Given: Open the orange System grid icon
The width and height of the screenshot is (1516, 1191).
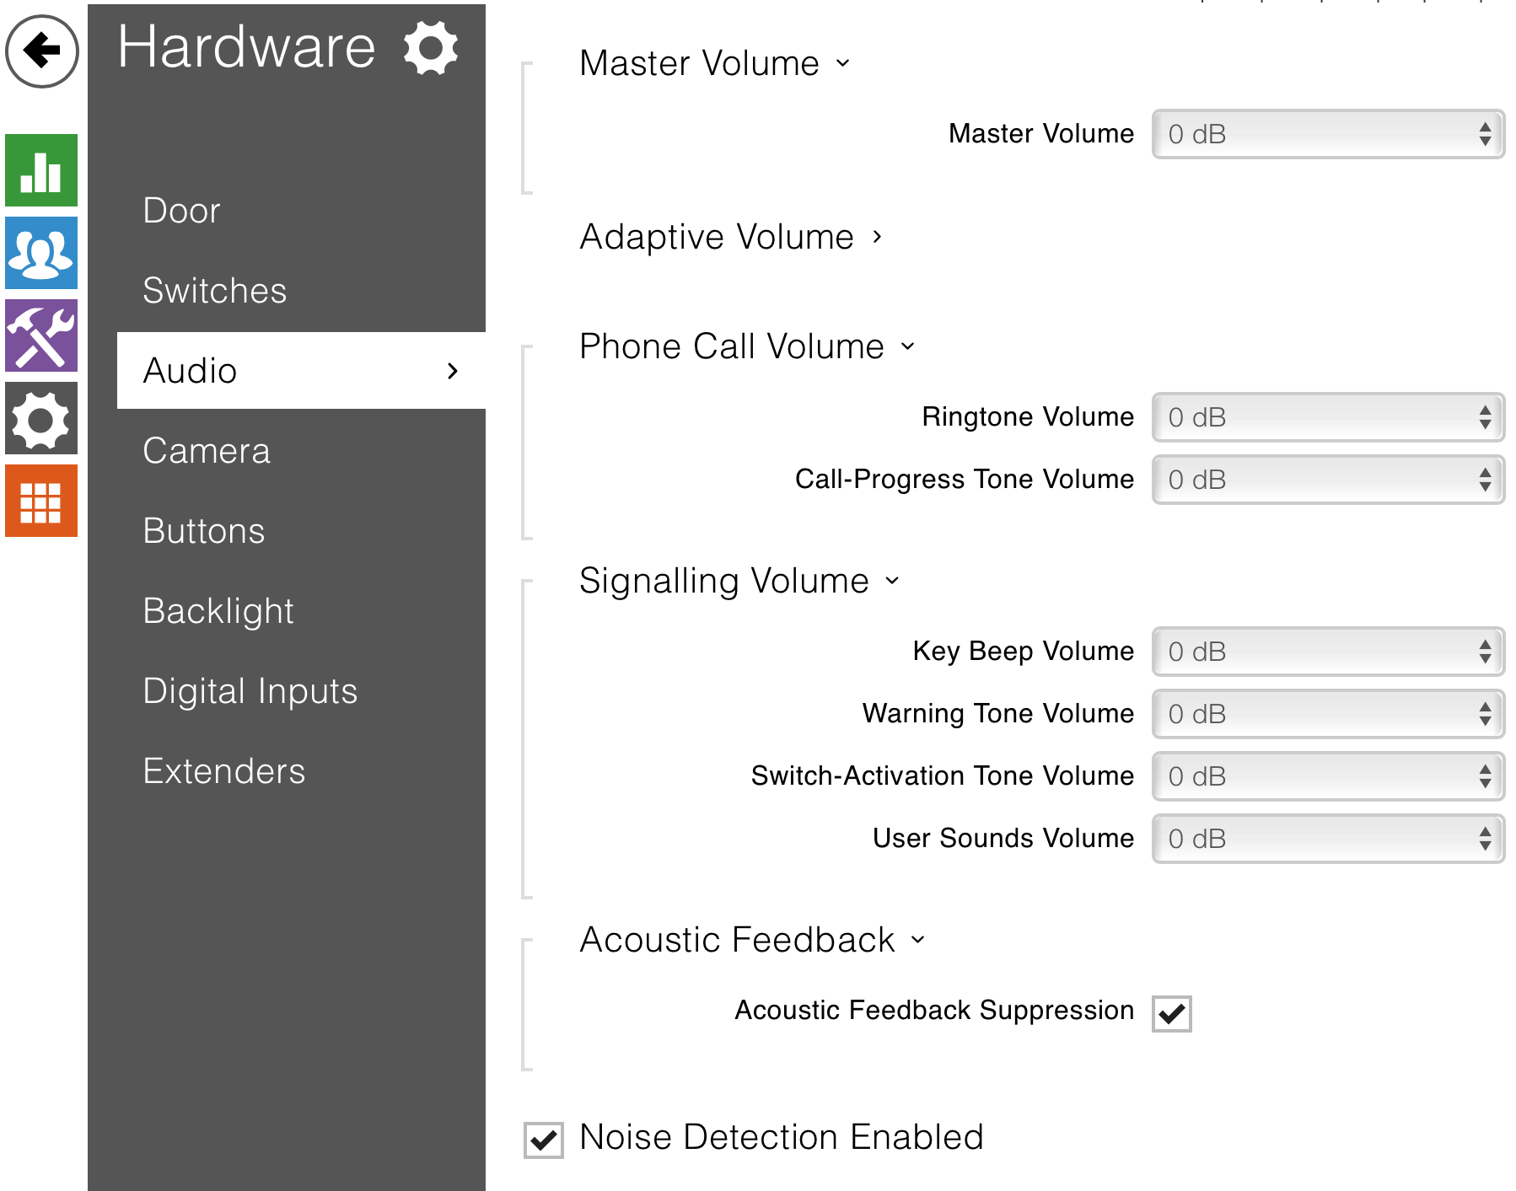Looking at the screenshot, I should (x=41, y=501).
